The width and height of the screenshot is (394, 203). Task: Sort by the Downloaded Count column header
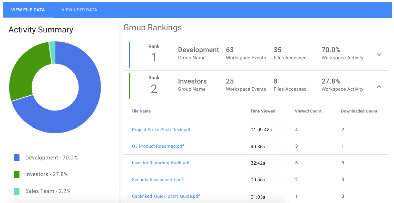point(359,111)
